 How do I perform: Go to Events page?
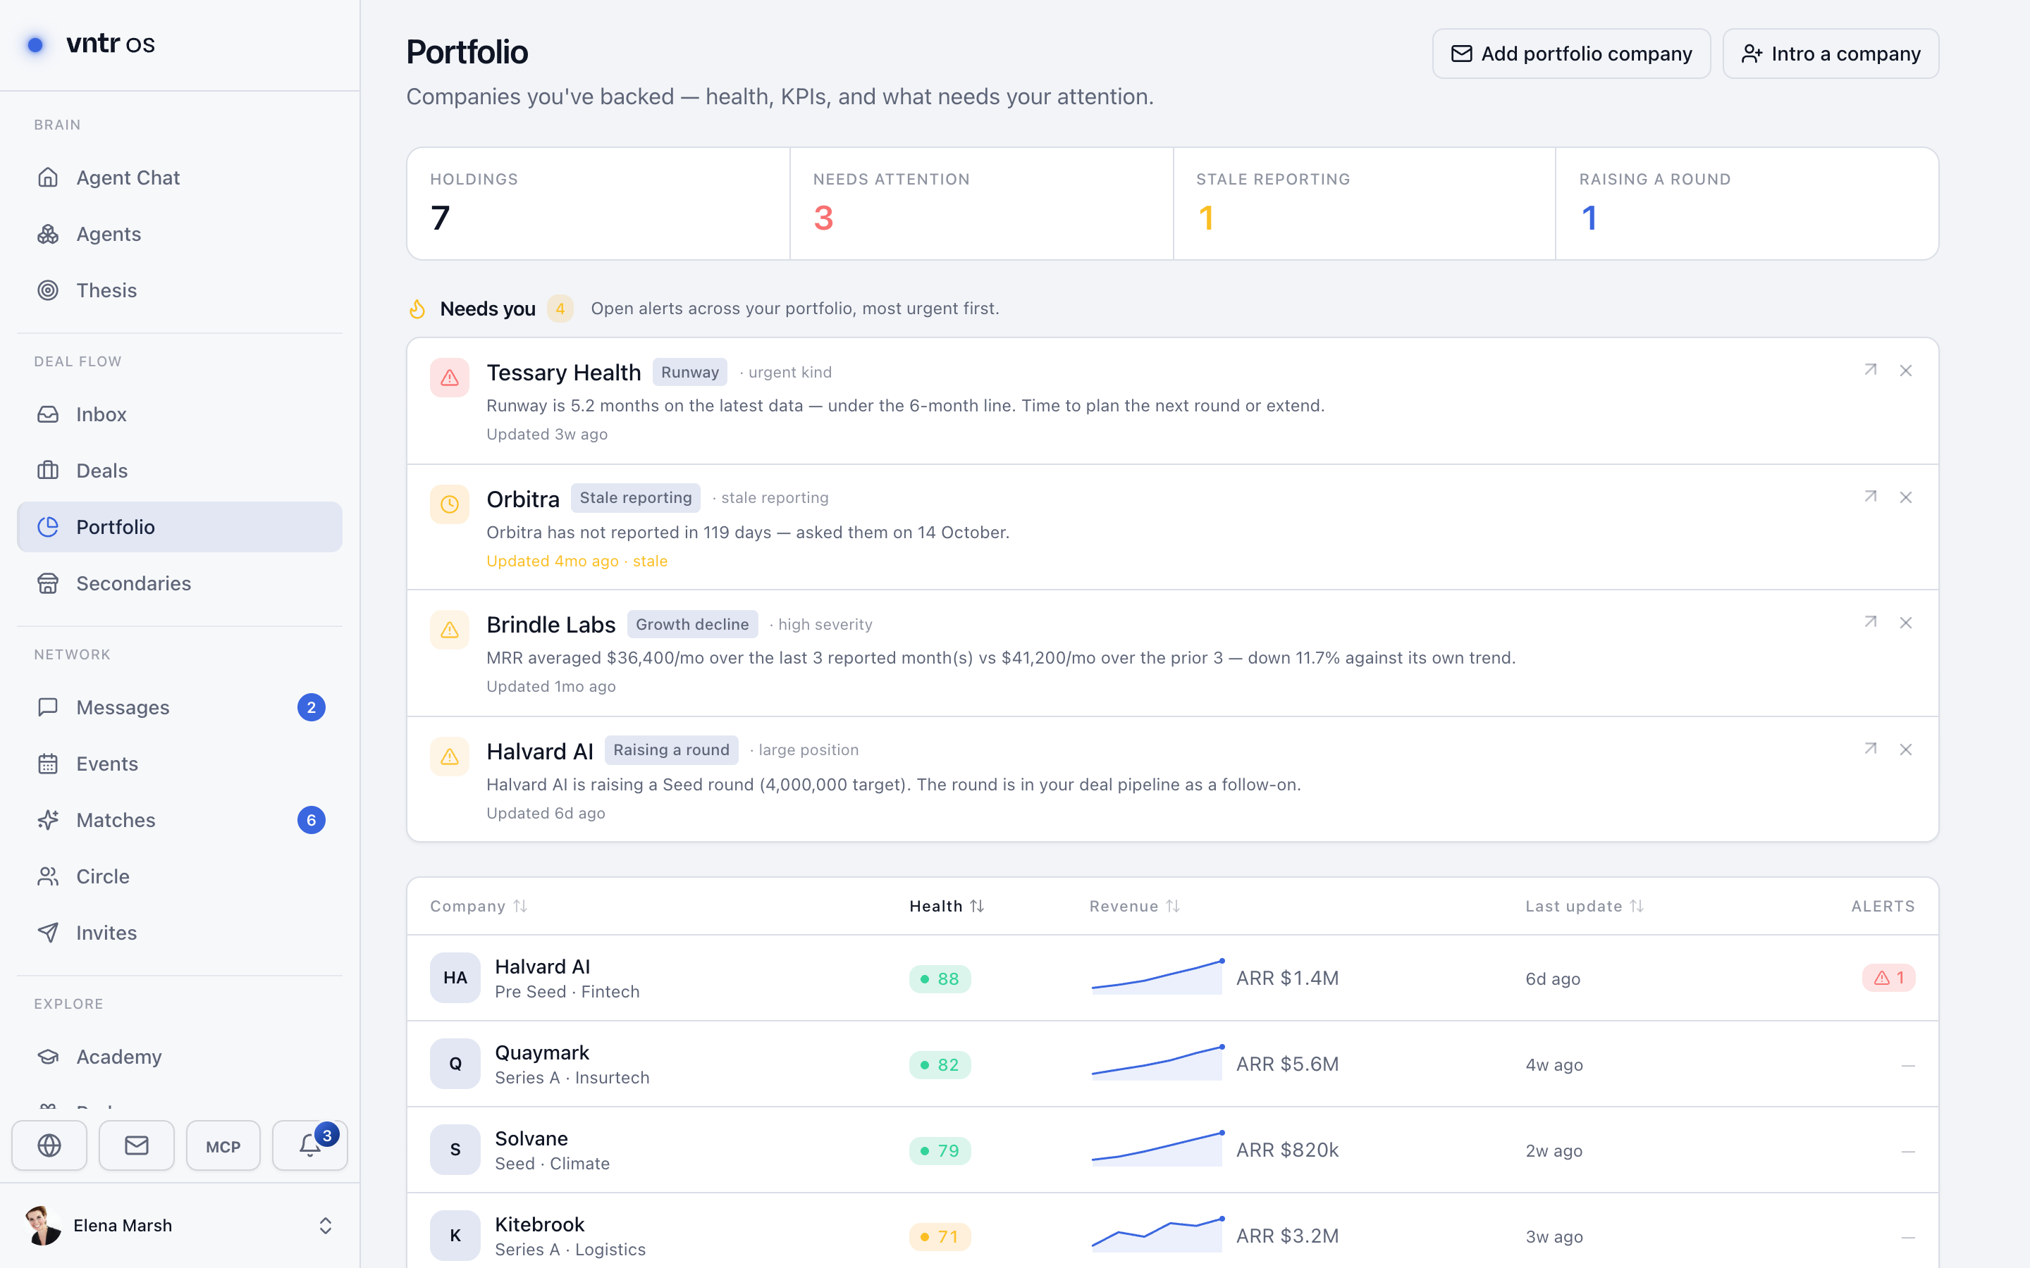coord(180,763)
